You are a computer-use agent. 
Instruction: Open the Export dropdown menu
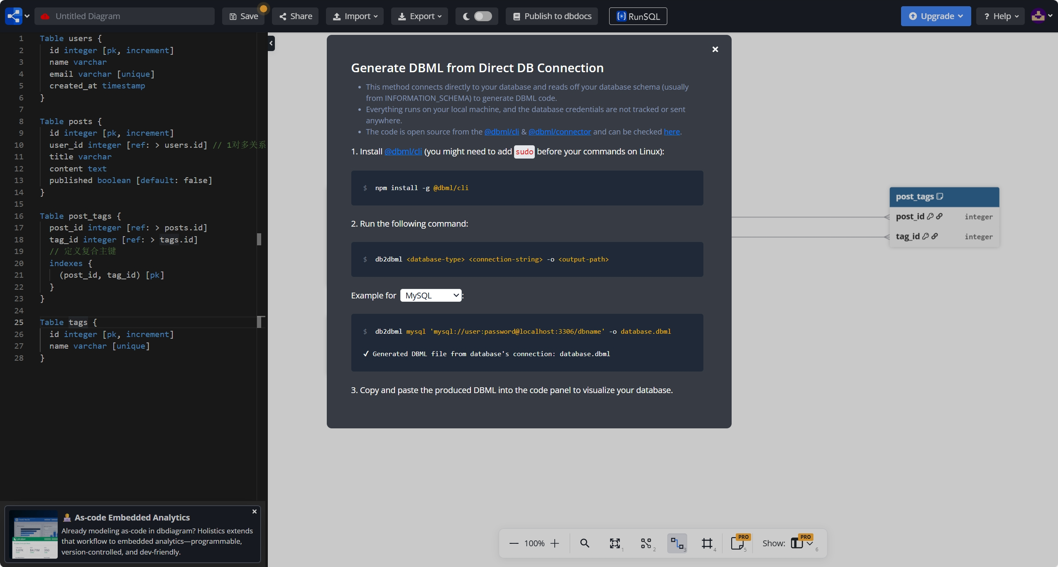[419, 16]
